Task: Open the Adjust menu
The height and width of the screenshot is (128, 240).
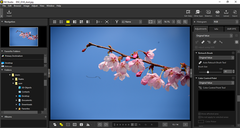Action: pos(34,6)
